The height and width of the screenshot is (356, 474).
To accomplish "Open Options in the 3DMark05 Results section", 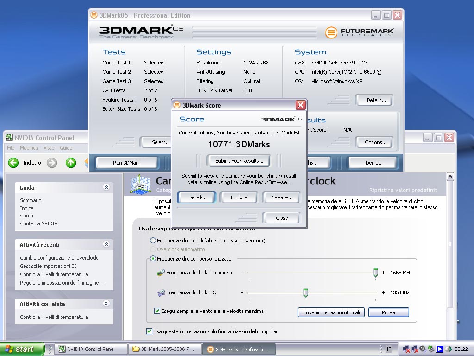I will [x=375, y=142].
